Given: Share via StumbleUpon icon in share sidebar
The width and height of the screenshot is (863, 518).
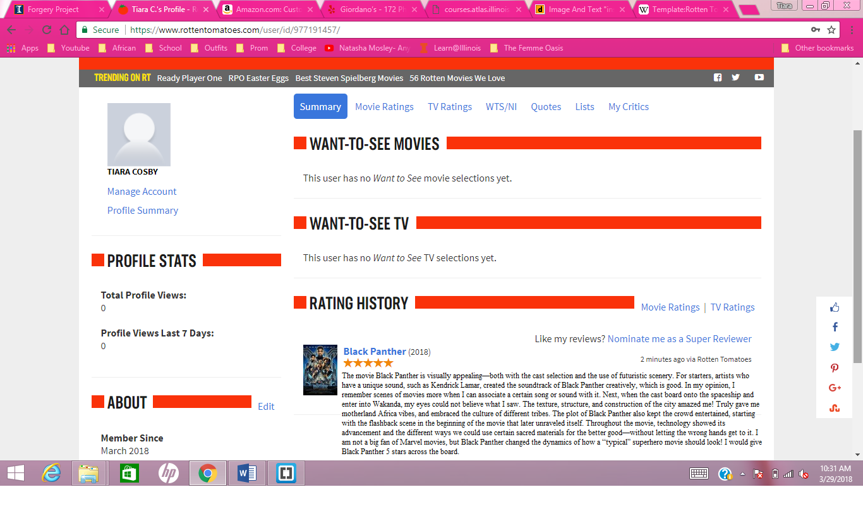Looking at the screenshot, I should pos(835,408).
